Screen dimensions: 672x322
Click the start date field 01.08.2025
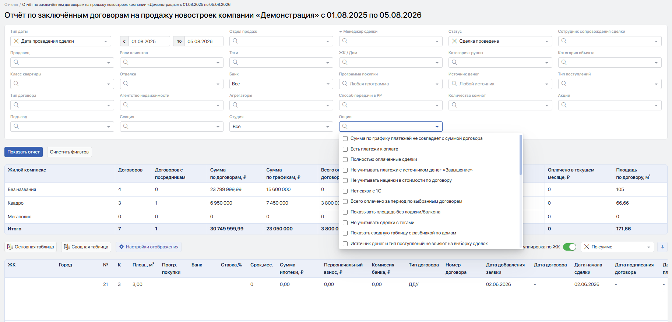(x=149, y=41)
